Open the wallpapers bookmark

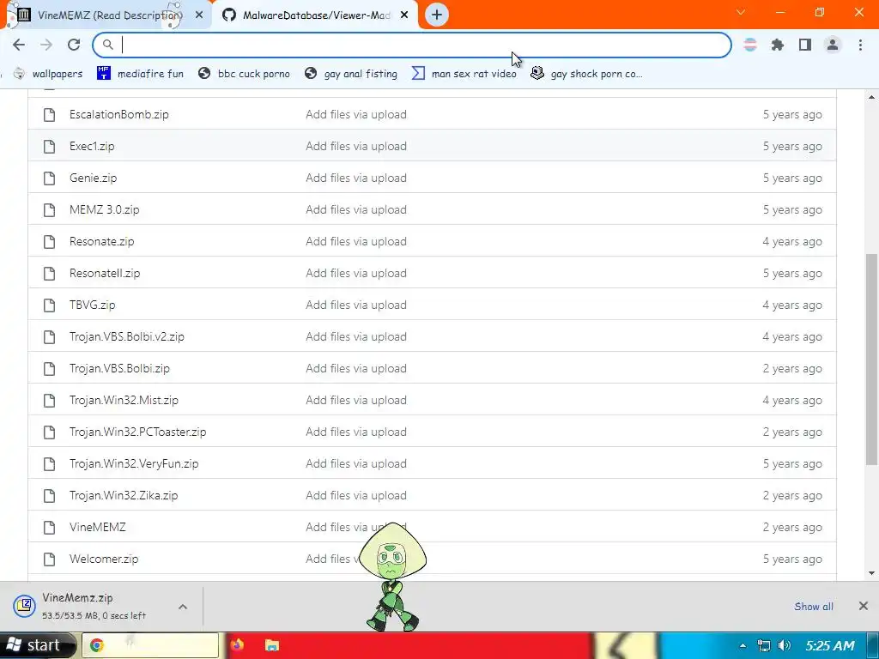point(49,74)
